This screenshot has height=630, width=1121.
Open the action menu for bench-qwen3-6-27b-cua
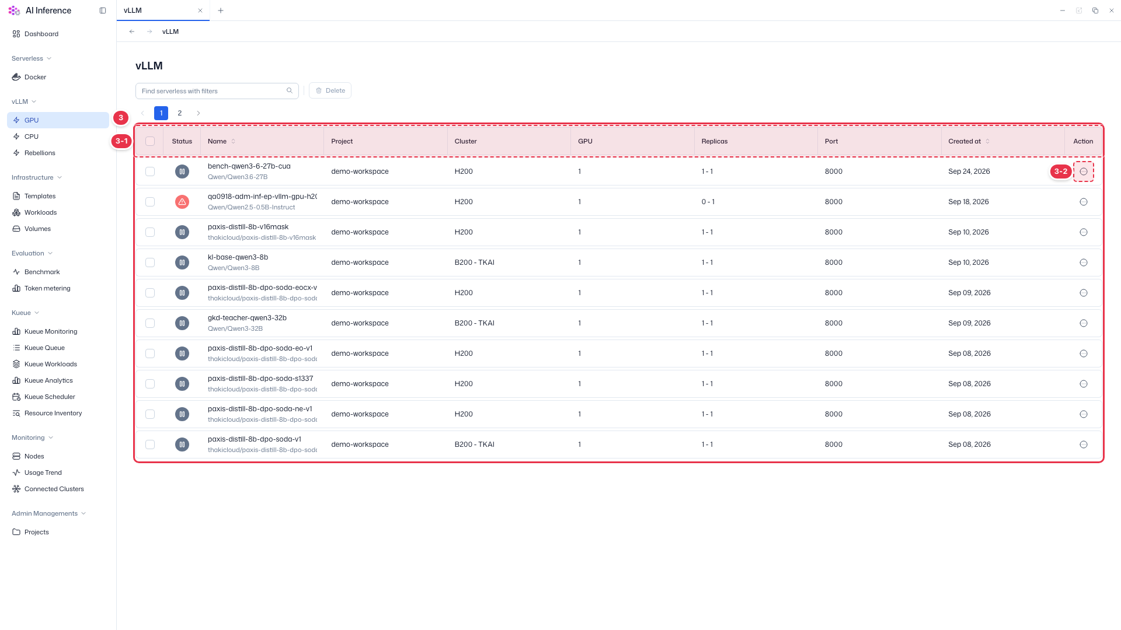[1084, 171]
